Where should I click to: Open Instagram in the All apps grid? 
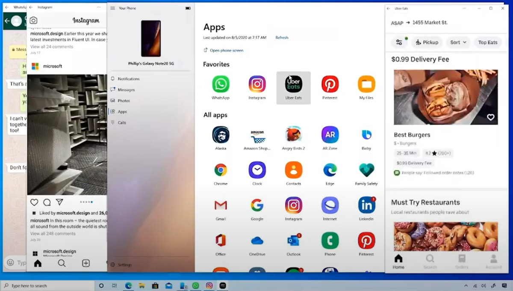[294, 206]
